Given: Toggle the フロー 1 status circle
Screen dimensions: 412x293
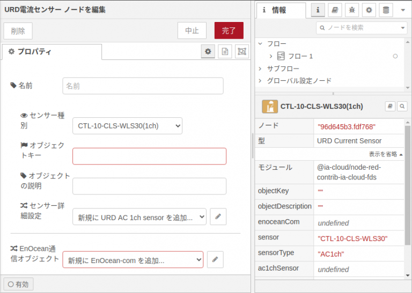Looking at the screenshot, I should [395, 56].
